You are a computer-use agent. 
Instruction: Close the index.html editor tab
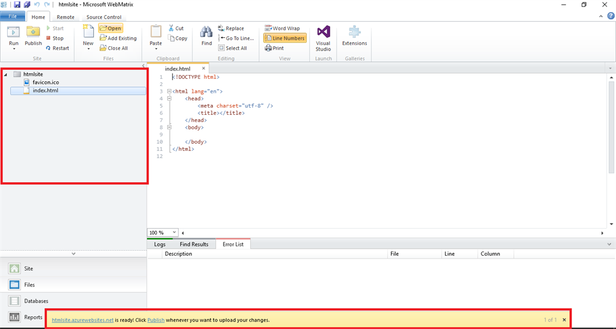tap(203, 69)
